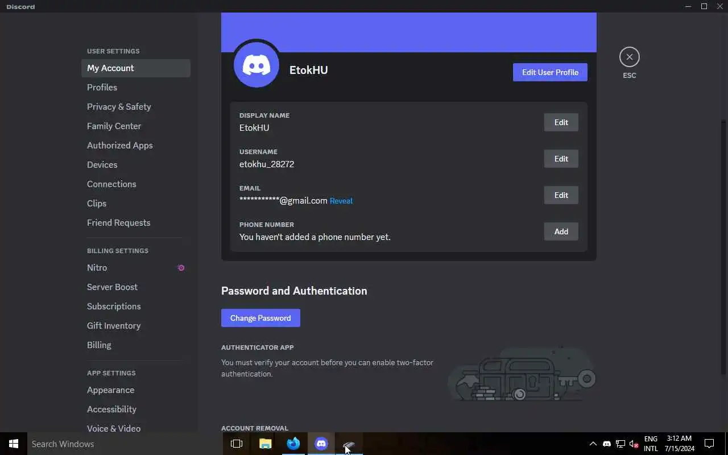Close settings with the ESC circle icon

pyautogui.click(x=629, y=57)
